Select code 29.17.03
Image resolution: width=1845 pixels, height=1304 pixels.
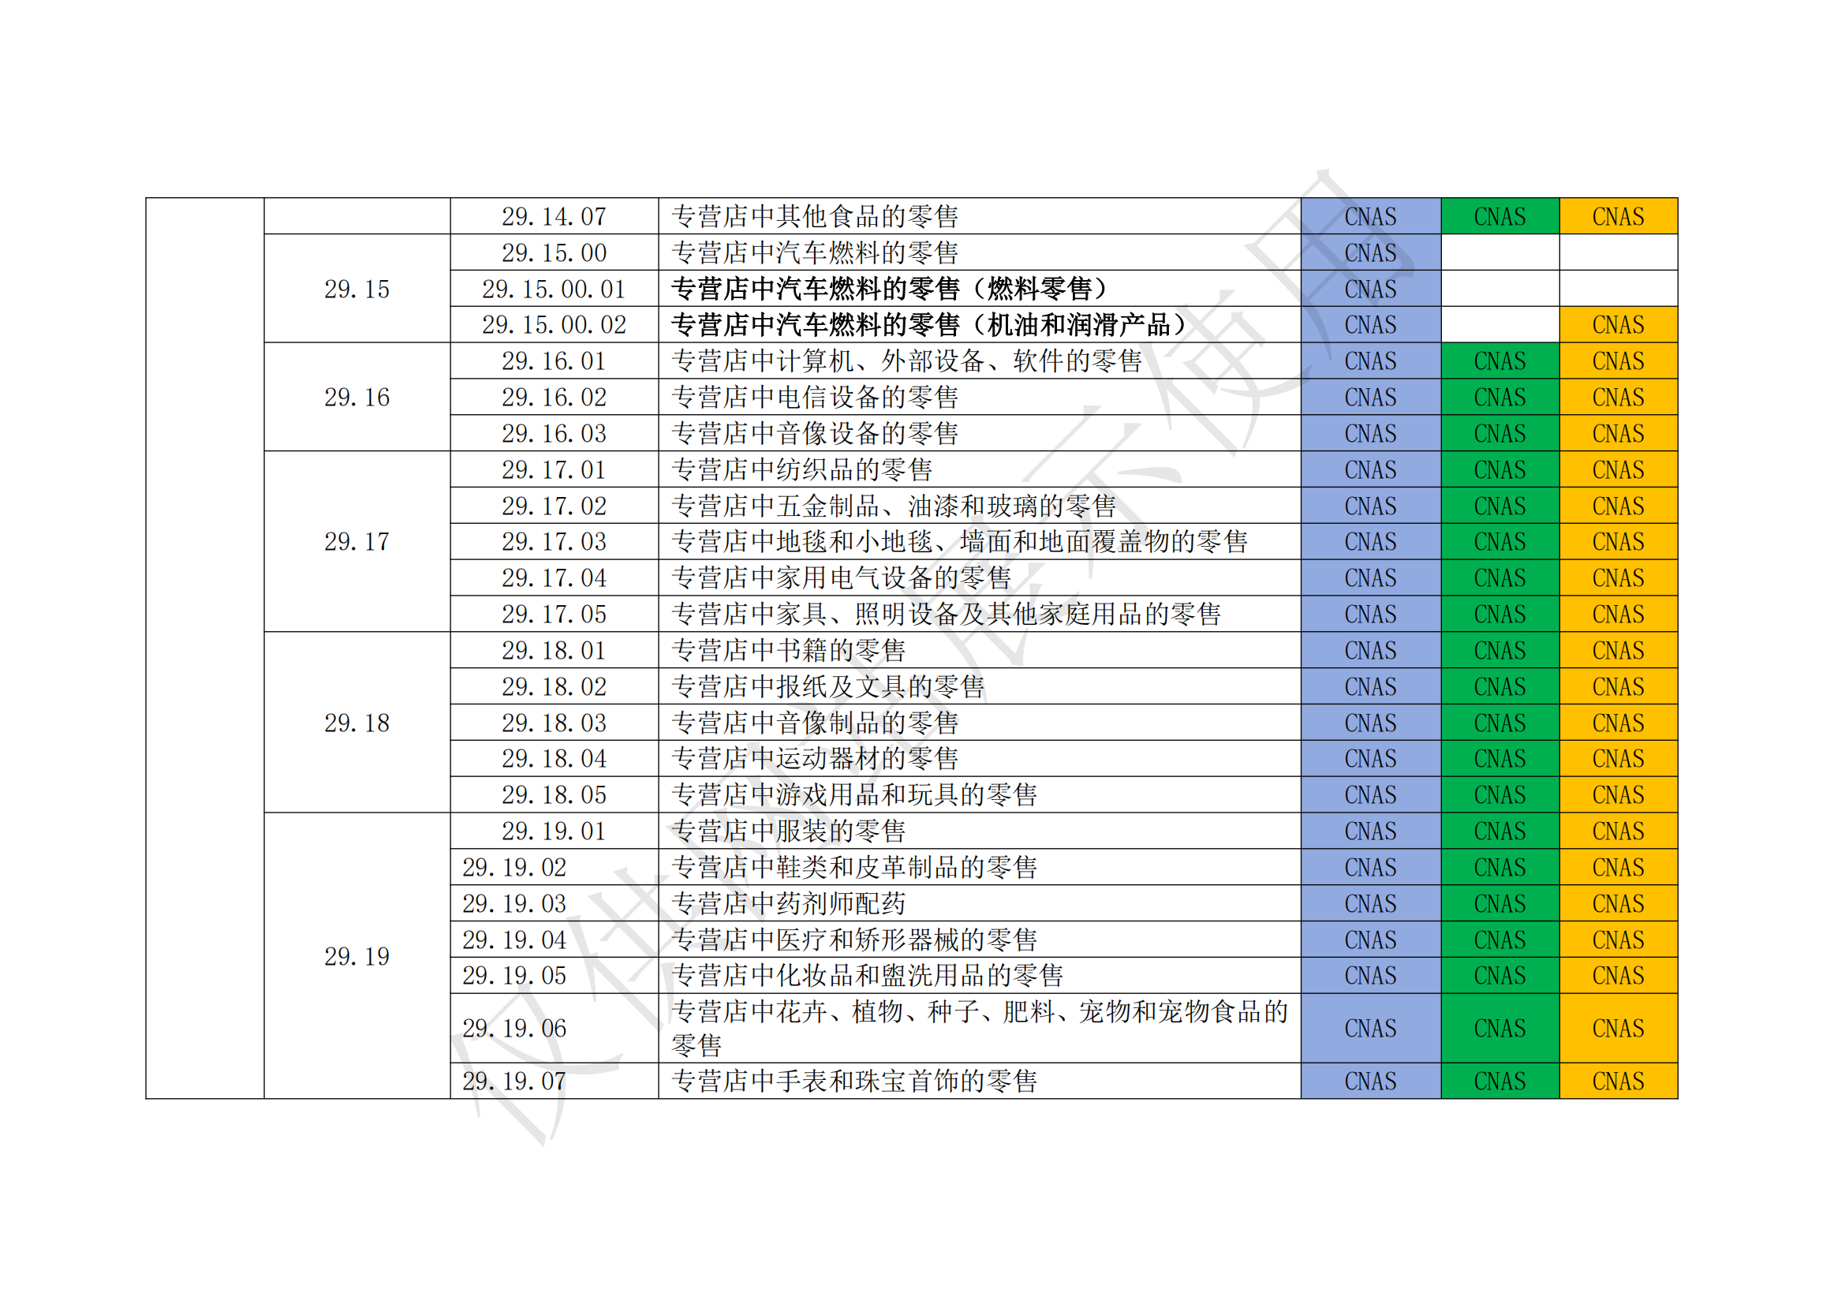click(x=554, y=541)
